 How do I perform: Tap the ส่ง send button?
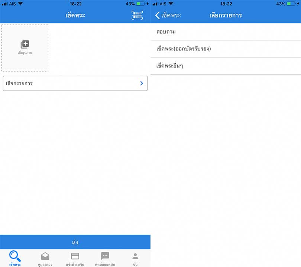point(75,242)
